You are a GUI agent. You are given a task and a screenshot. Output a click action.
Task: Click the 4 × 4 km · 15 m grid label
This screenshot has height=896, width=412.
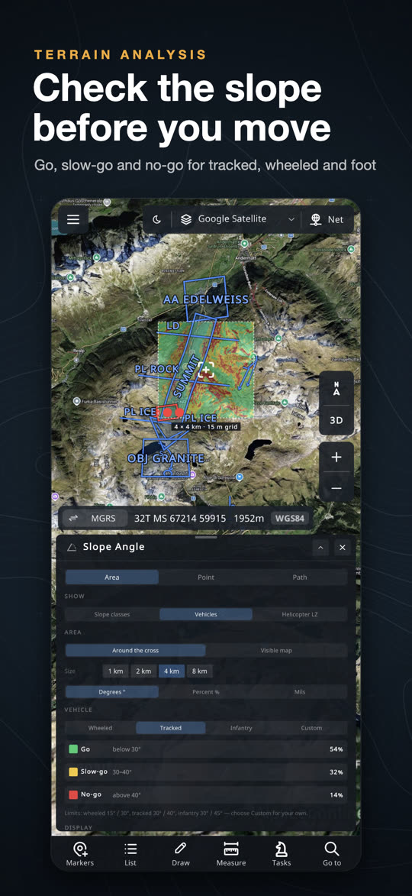tap(205, 426)
